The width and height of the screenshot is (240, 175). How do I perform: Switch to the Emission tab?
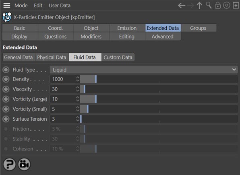point(127,28)
